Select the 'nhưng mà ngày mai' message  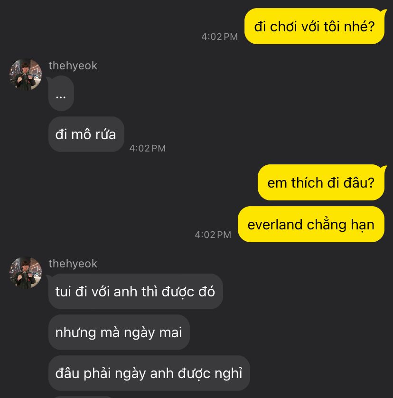point(119,332)
